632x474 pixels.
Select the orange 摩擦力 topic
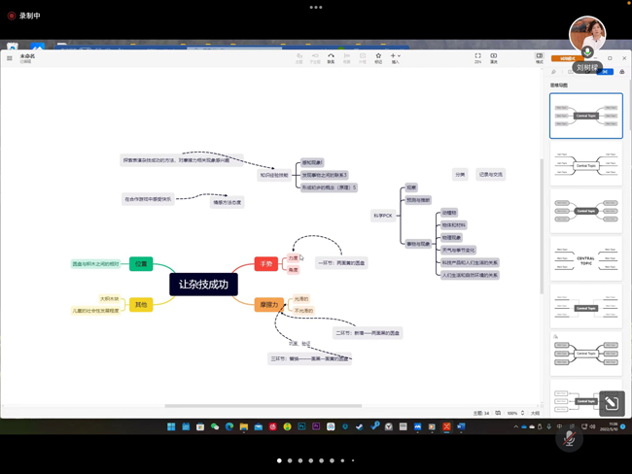[268, 304]
